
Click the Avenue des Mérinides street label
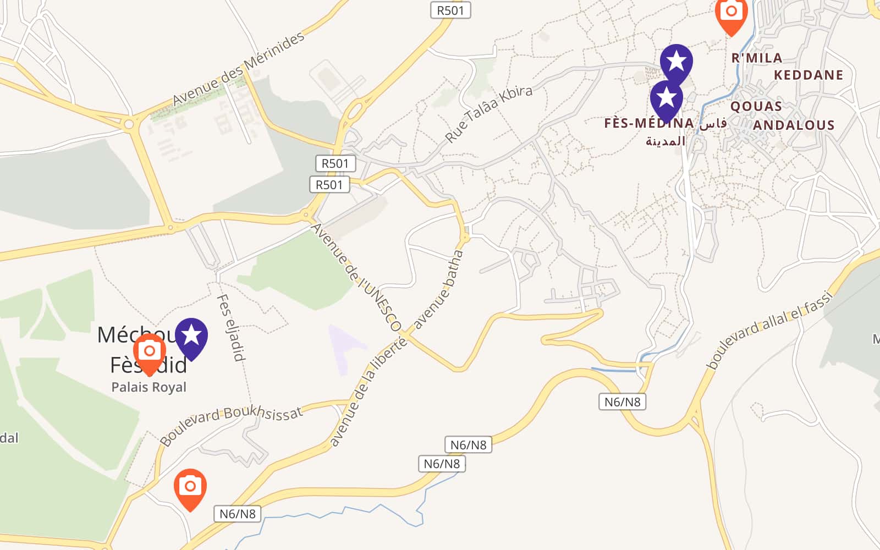coord(238,68)
